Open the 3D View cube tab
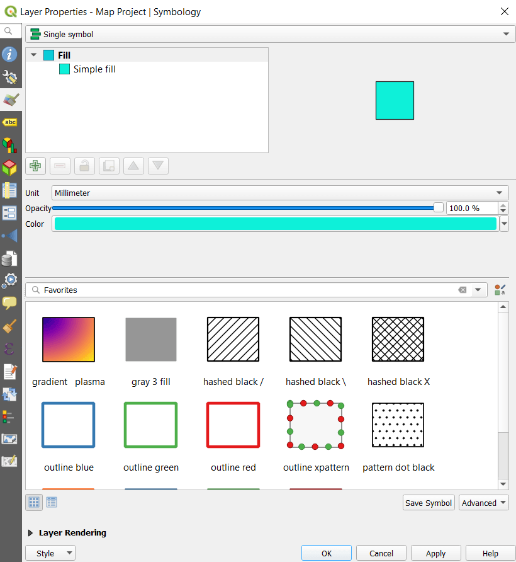Viewport: 516px width, 562px height. pyautogui.click(x=9, y=168)
